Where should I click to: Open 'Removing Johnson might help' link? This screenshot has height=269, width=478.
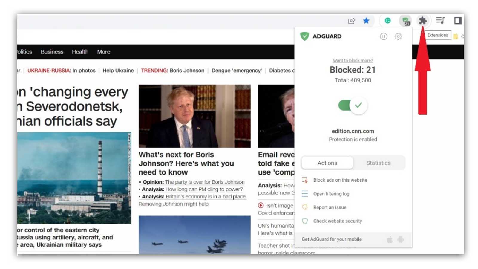coord(174,204)
